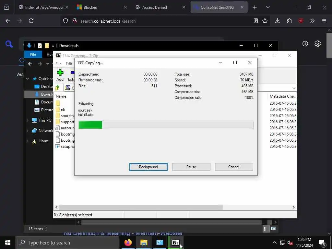Select Linux in Explorer navigation pane
The width and height of the screenshot is (332, 249).
click(x=40, y=141)
